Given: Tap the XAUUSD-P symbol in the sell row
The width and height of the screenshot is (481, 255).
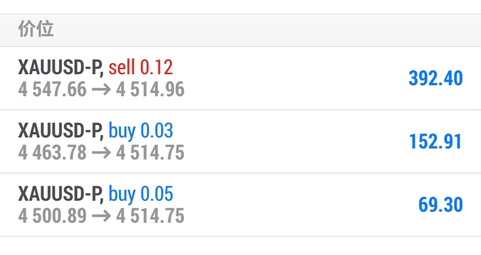Looking at the screenshot, I should tap(61, 68).
